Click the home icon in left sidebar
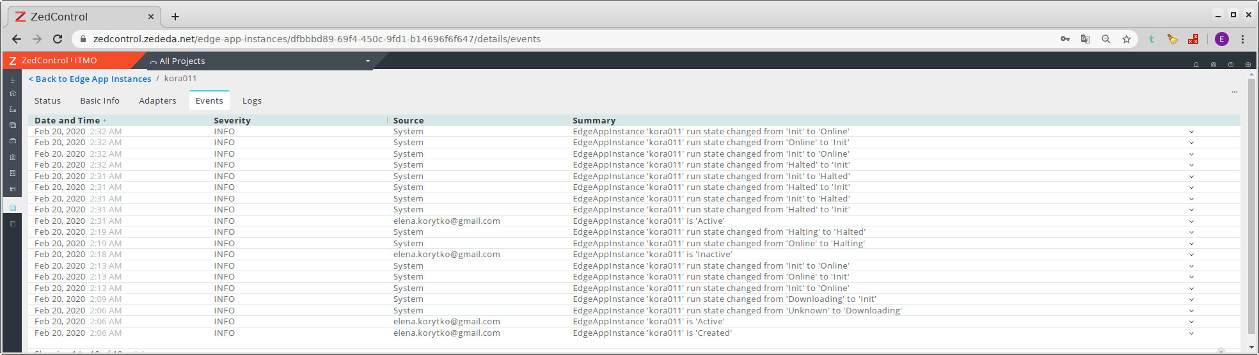 click(x=12, y=93)
